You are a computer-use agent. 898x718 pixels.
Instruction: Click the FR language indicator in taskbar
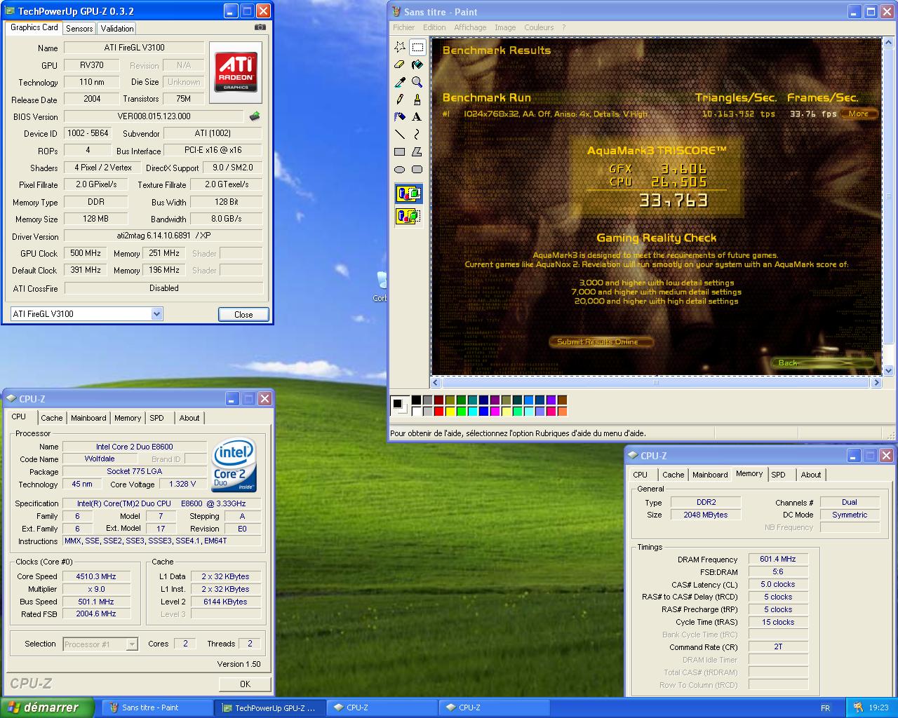click(825, 708)
